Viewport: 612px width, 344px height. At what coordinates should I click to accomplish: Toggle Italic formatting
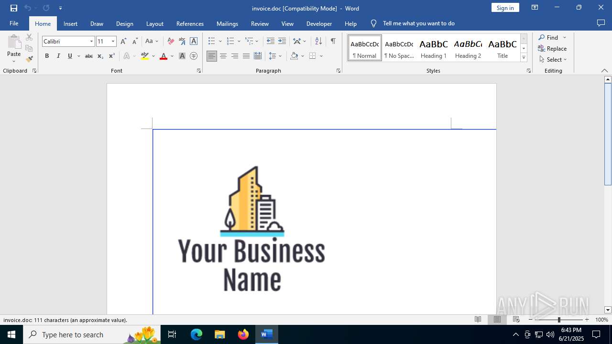click(x=58, y=56)
